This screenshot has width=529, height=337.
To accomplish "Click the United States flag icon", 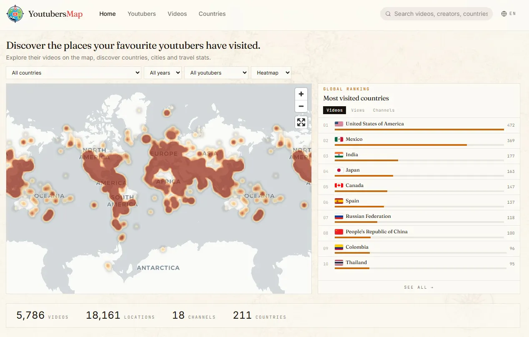I will [339, 124].
